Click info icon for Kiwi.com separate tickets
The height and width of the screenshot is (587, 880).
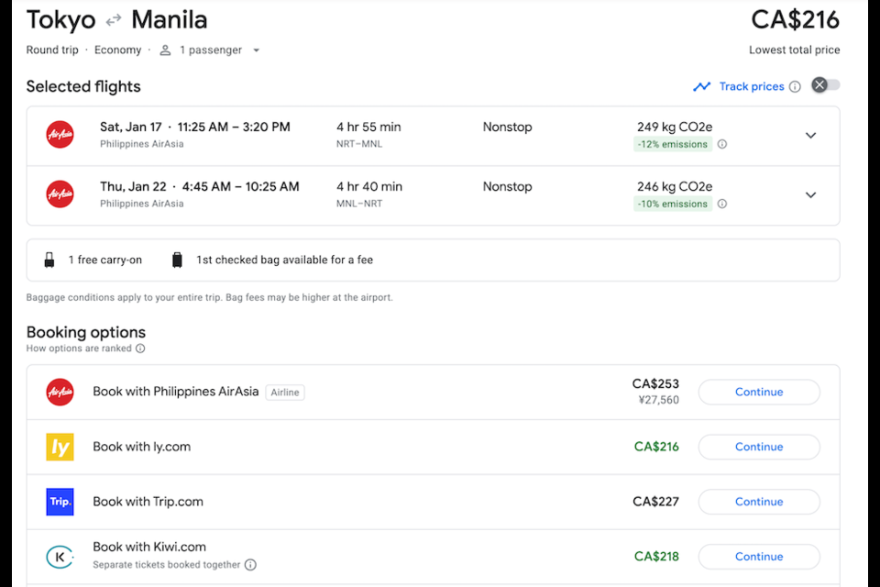click(x=250, y=565)
